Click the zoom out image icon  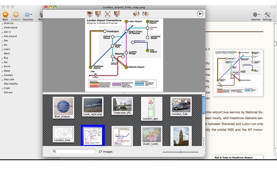[x=98, y=14]
